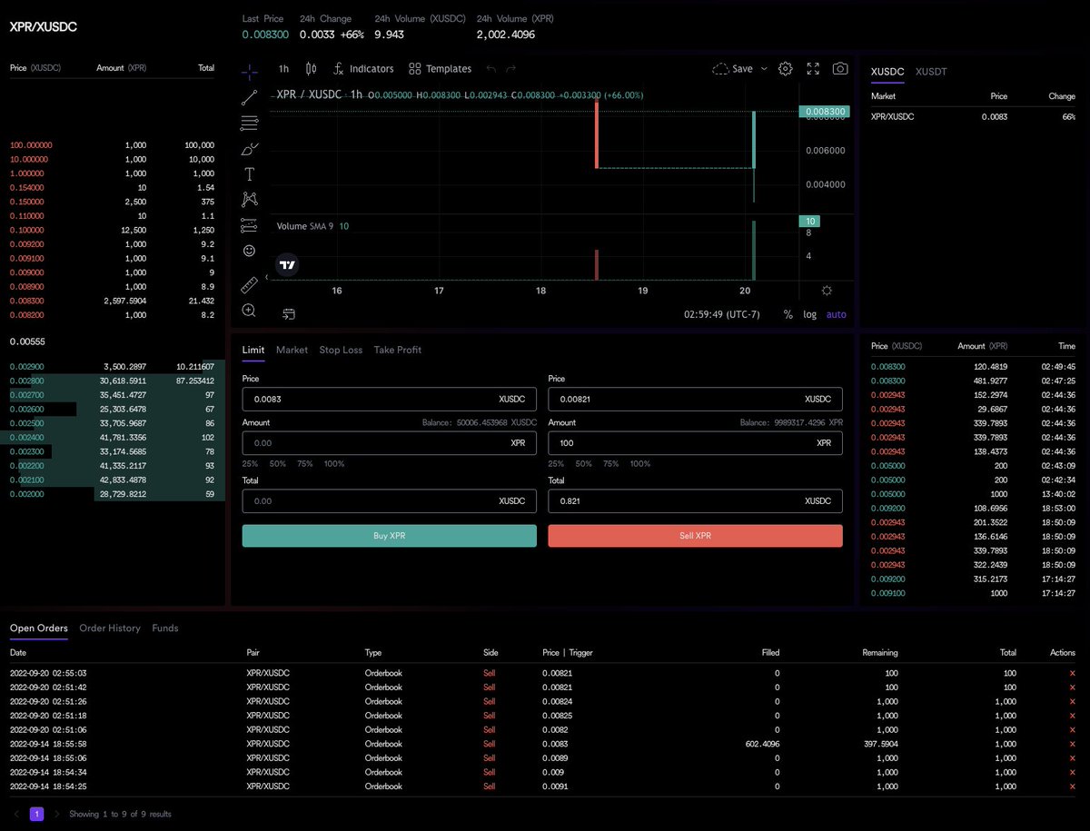Click bid price 0.002900 in order book
This screenshot has width=1090, height=831.
(27, 367)
